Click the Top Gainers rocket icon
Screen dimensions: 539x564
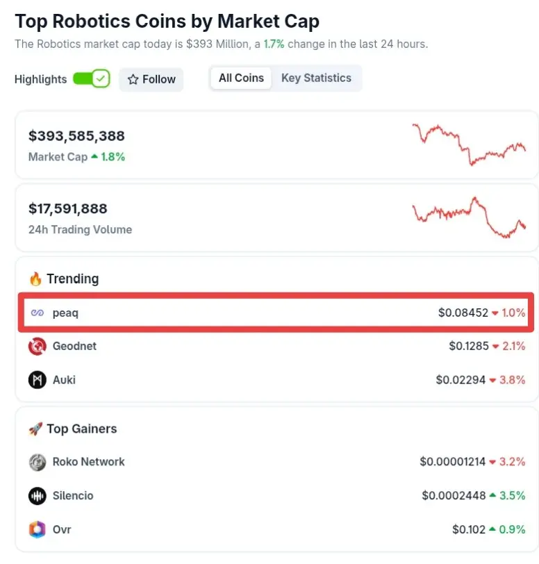point(35,429)
